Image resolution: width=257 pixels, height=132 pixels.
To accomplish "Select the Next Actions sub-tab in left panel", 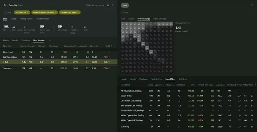I will (x=39, y=40).
